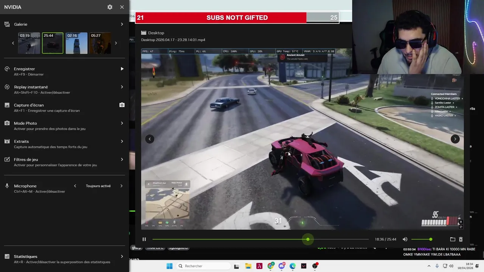The height and width of the screenshot is (272, 484).
Task: Click the Microphone icon
Action: (7, 186)
